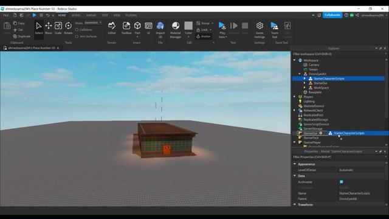The height and width of the screenshot is (219, 389).
Task: Expand the NetworkClient node
Action: (294, 110)
